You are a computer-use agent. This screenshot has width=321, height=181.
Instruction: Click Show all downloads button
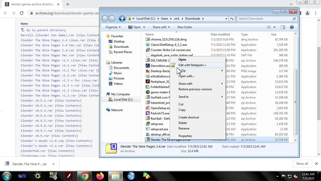[x=302, y=164]
